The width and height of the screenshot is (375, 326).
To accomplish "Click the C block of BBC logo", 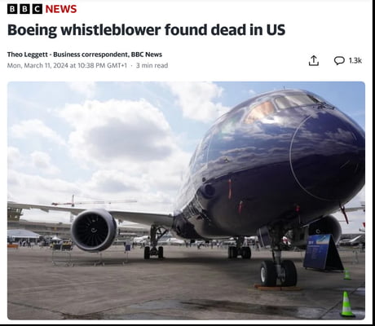I will (37, 9).
